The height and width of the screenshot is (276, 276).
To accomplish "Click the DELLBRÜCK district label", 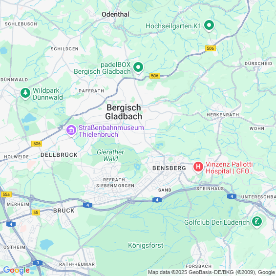I will [59, 155].
